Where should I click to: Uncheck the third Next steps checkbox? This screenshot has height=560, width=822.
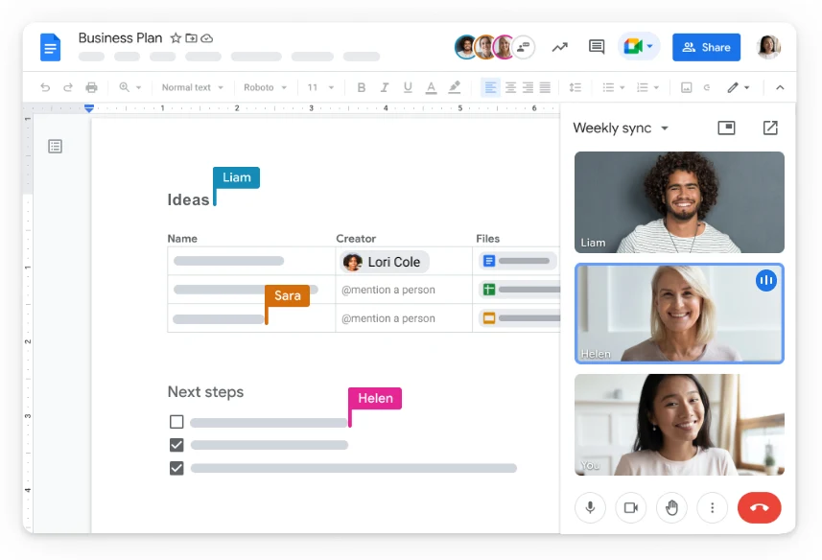[176, 468]
